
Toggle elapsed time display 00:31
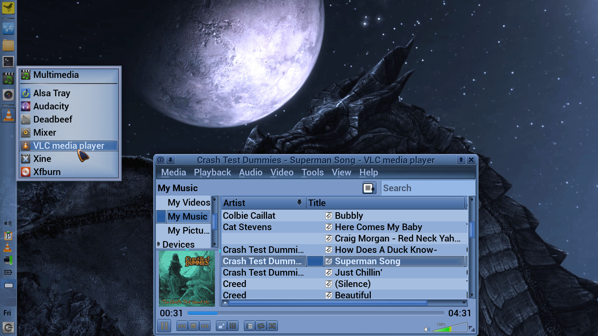[171, 313]
